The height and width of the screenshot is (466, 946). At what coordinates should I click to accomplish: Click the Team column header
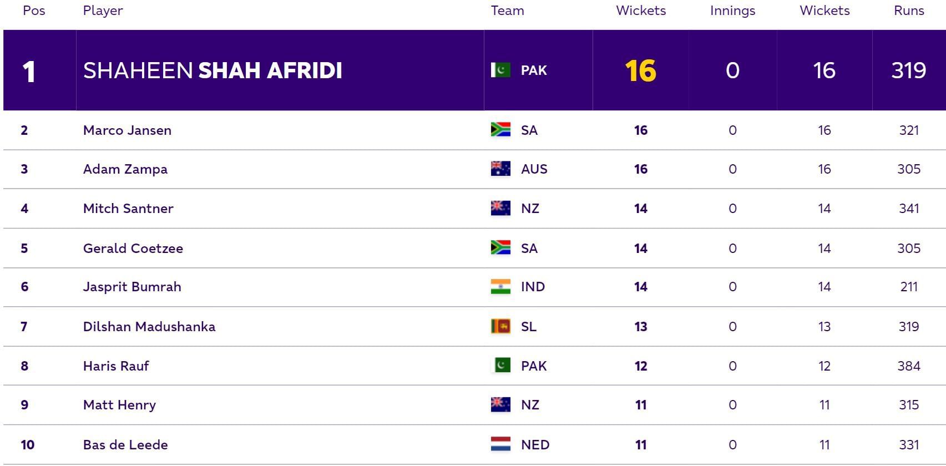pyautogui.click(x=507, y=11)
